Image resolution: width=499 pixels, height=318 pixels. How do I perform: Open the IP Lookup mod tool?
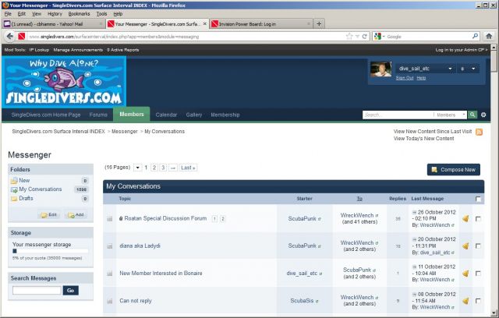tap(39, 50)
